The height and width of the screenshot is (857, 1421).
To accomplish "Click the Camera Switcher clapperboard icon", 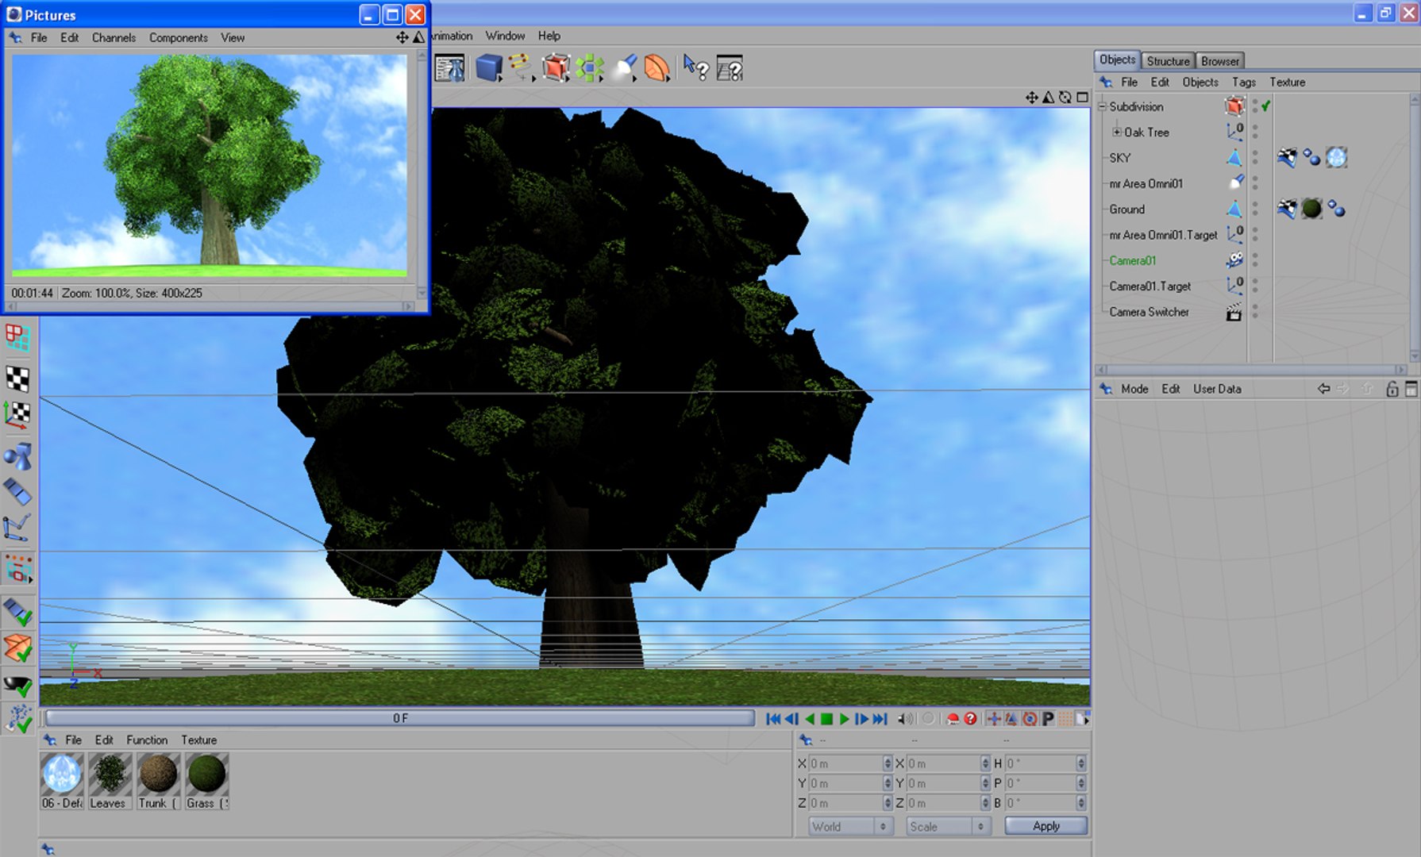I will 1234,312.
